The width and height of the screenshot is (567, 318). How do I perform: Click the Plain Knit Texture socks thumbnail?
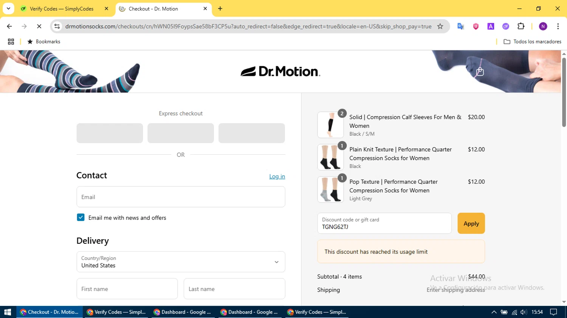pyautogui.click(x=330, y=157)
